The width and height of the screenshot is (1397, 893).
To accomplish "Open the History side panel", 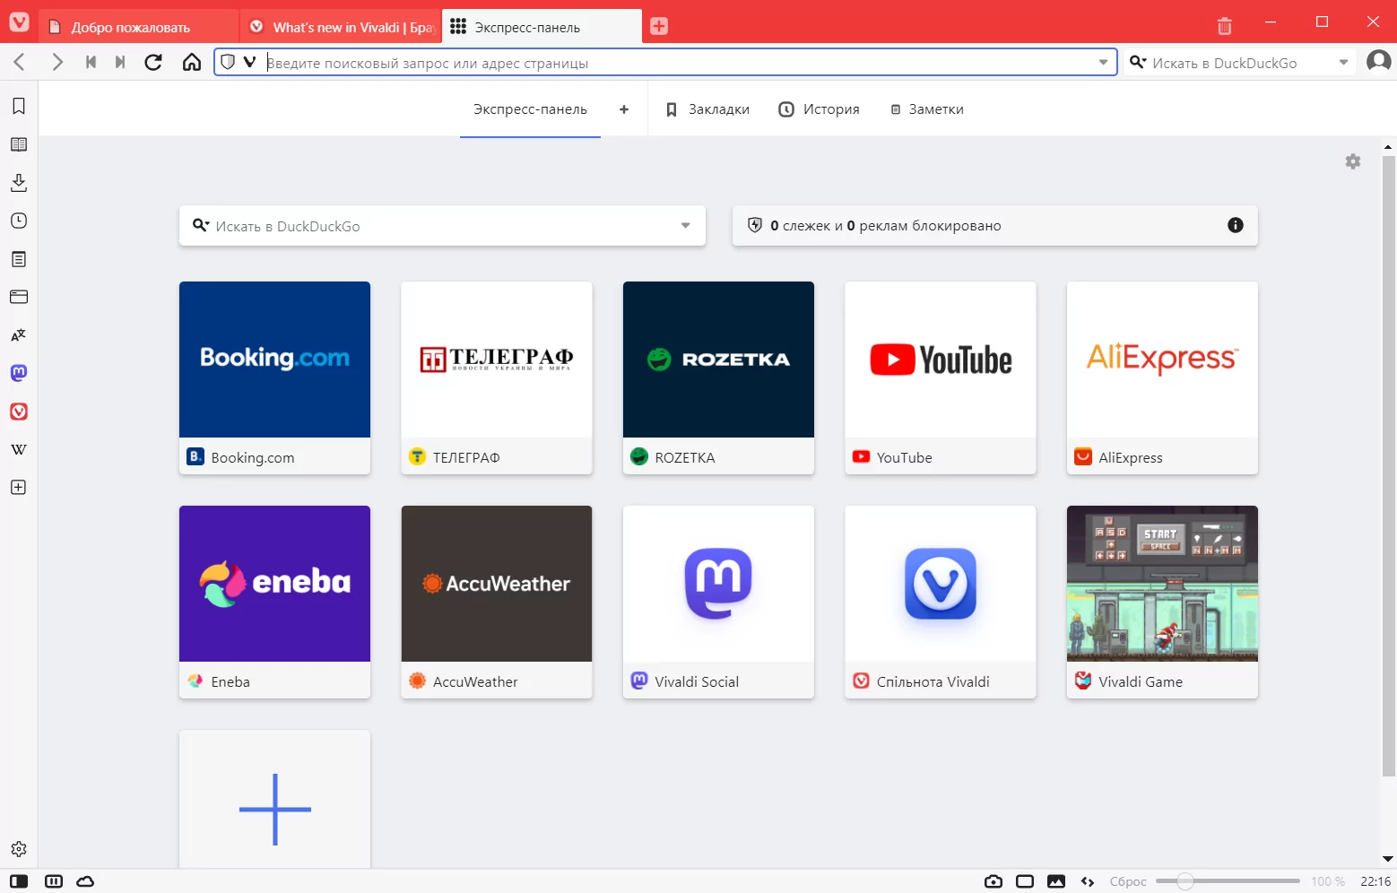I will (19, 221).
